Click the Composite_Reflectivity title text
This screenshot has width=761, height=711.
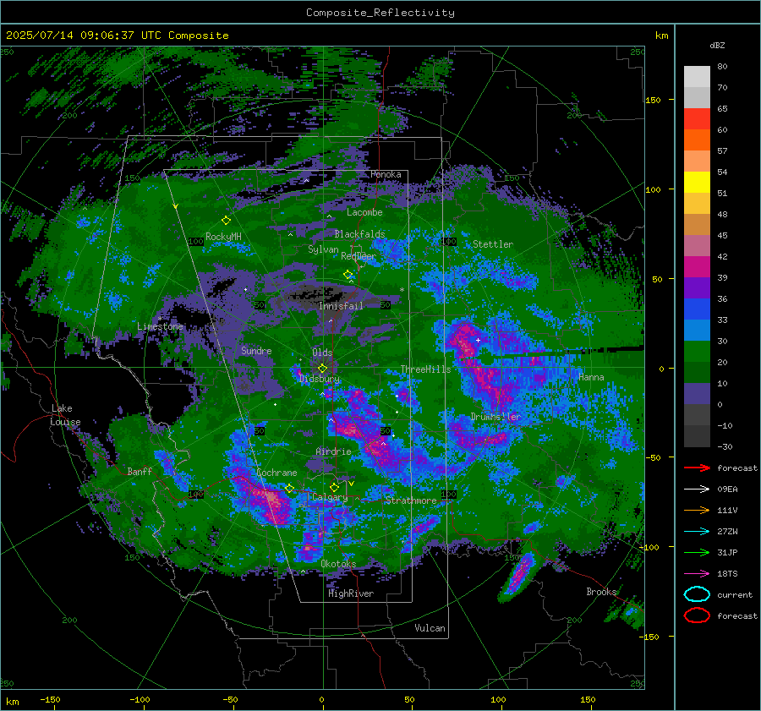[380, 13]
